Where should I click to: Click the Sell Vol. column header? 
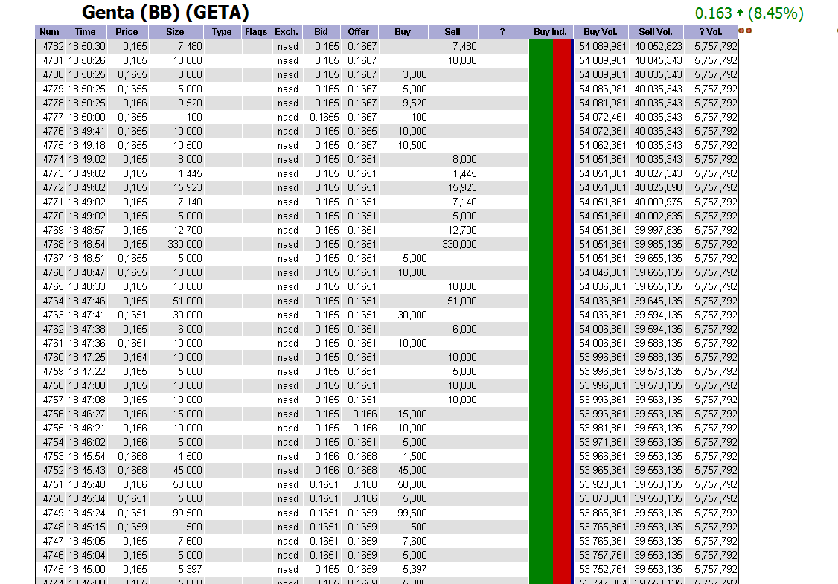(656, 31)
